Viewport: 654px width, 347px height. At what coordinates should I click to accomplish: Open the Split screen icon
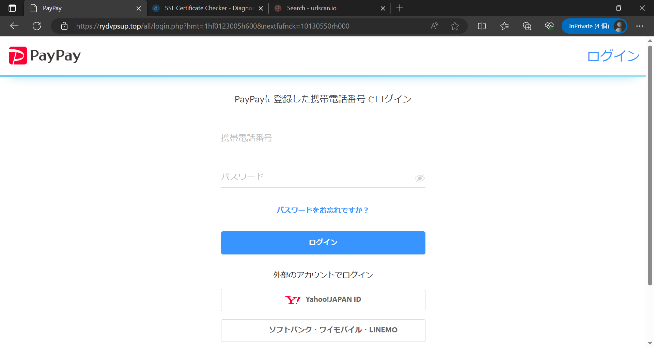click(482, 26)
